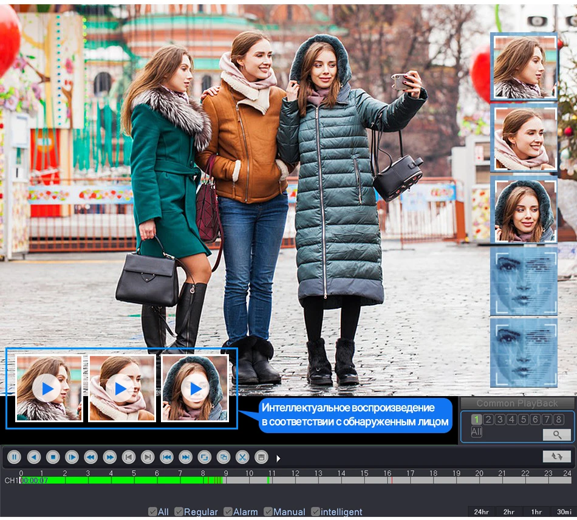Click the switch arrows button
Screen dimensions: 577x520
point(557,456)
